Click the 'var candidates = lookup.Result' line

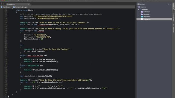[x=36, y=76]
